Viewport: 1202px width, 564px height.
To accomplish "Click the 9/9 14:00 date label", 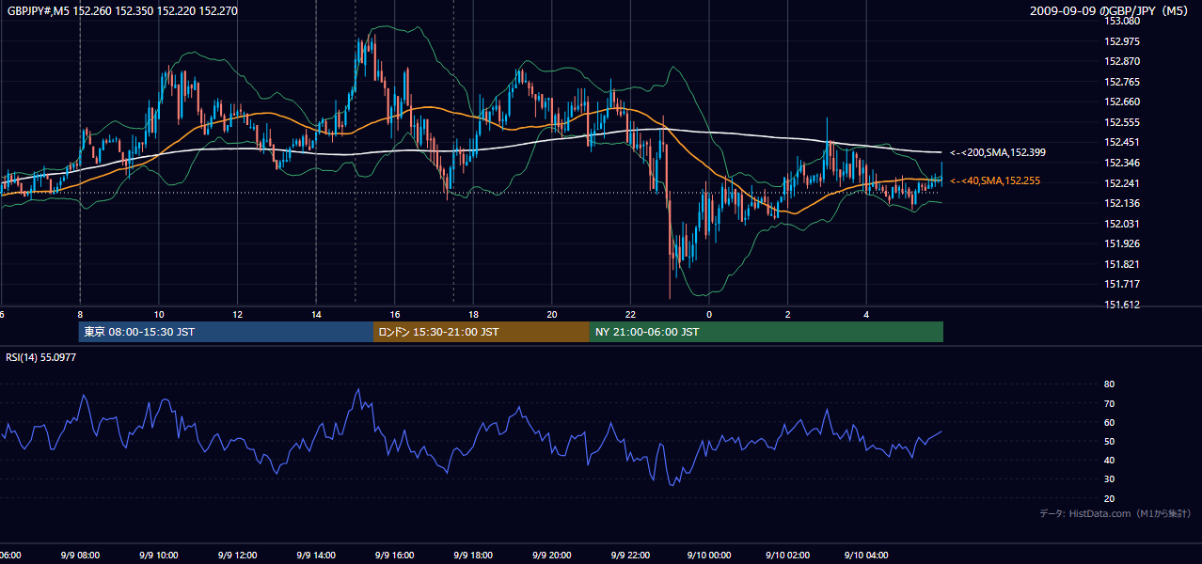I will coord(316,555).
